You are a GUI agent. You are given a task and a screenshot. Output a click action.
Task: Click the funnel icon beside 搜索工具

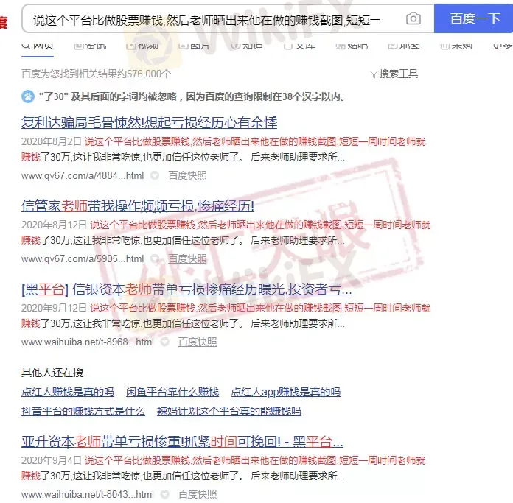click(374, 74)
